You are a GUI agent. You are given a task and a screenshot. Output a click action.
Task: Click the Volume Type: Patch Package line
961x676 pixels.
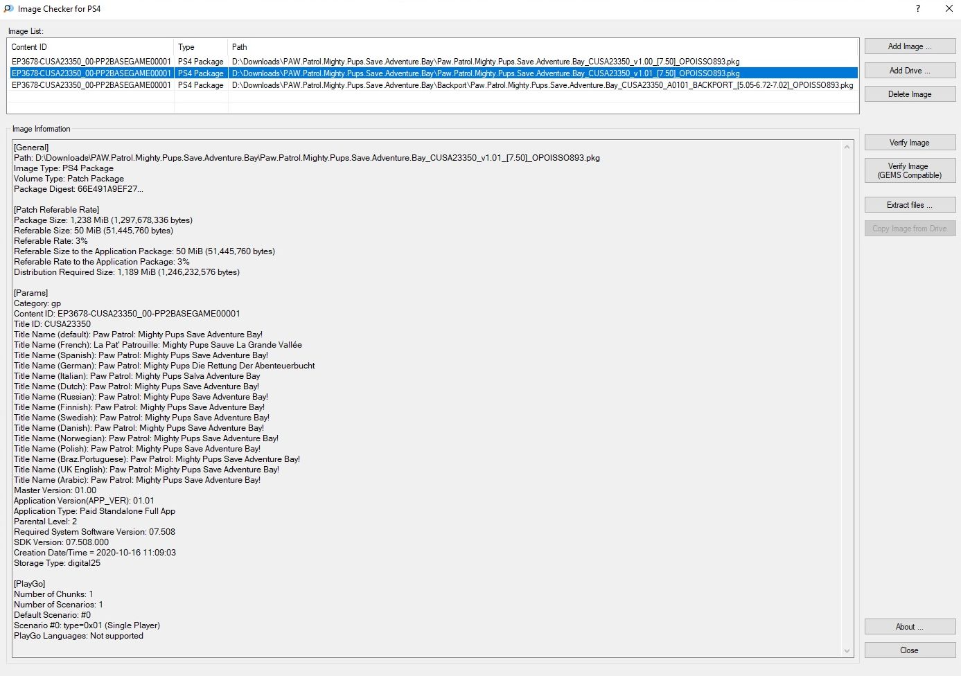[69, 179]
